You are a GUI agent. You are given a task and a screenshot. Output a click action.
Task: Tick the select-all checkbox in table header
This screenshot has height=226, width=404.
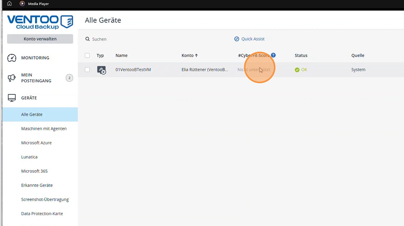coord(87,55)
